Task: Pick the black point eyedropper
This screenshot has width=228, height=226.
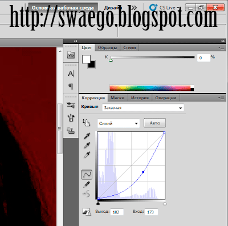Action: pos(87,136)
